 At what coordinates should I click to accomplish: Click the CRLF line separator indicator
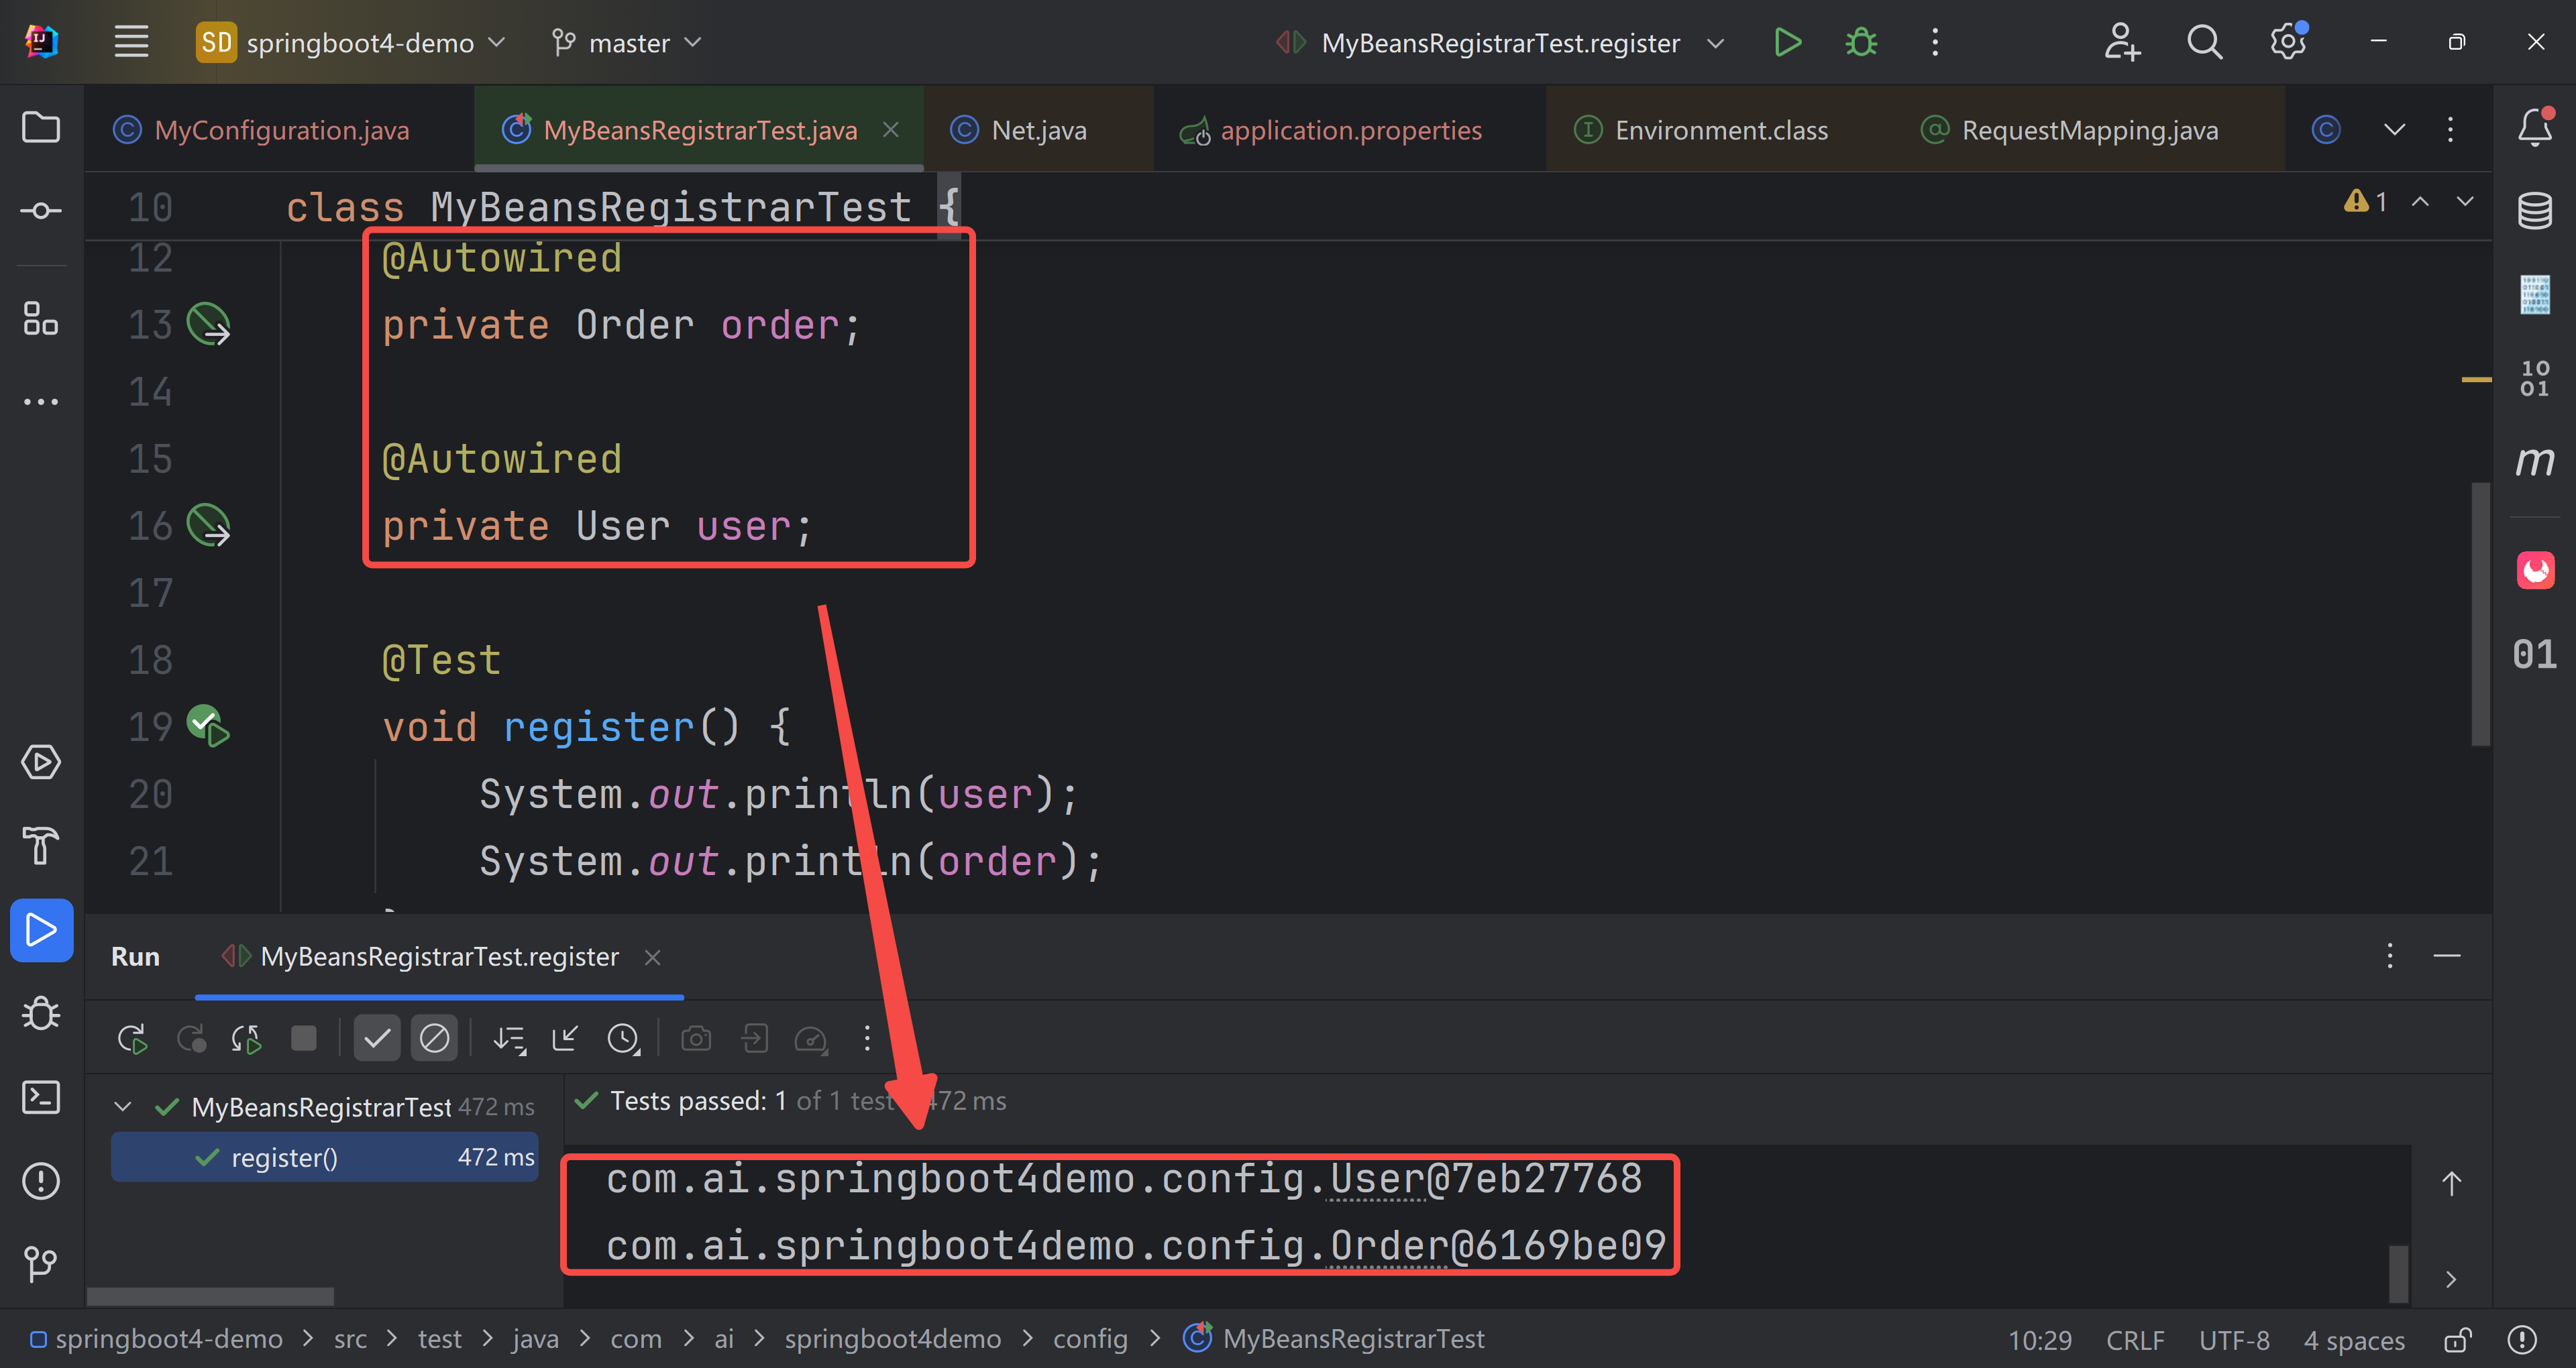click(x=2135, y=1340)
